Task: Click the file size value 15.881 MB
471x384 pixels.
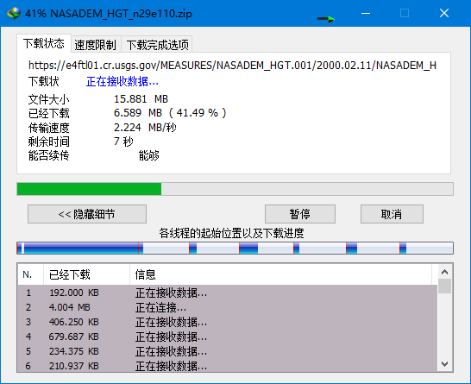Action: click(x=141, y=99)
